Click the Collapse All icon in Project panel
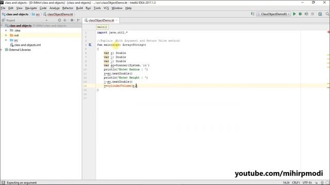This screenshot has width=330, height=185. point(65,20)
